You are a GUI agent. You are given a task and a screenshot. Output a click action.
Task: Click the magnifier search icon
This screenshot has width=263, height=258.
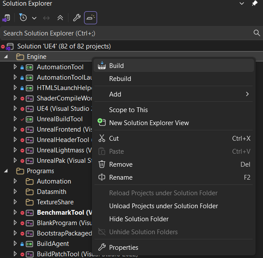click(x=257, y=33)
